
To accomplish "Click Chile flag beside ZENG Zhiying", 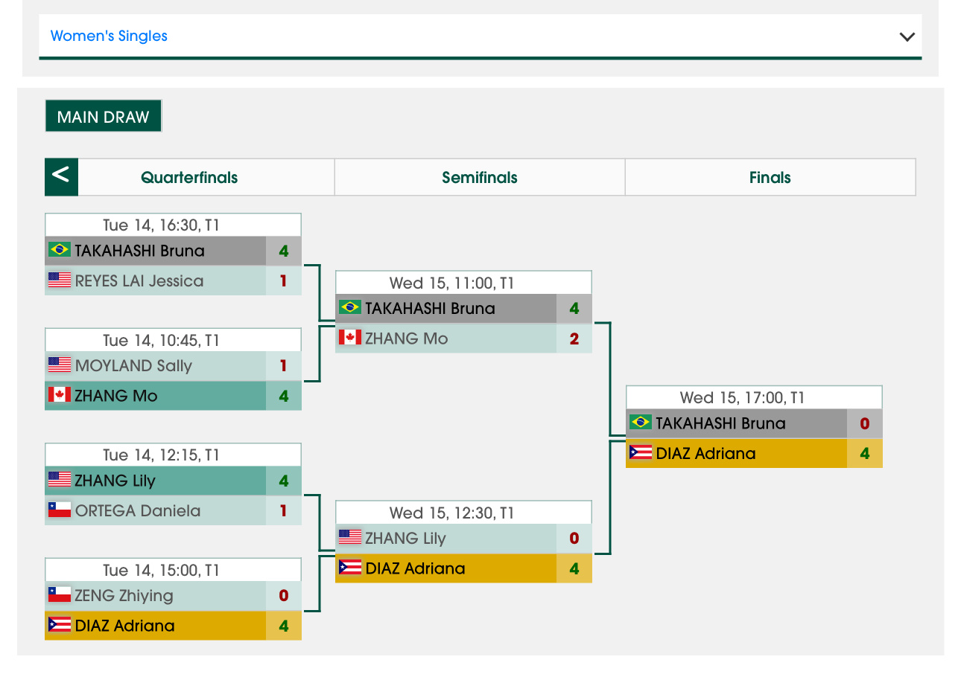I will click(60, 595).
